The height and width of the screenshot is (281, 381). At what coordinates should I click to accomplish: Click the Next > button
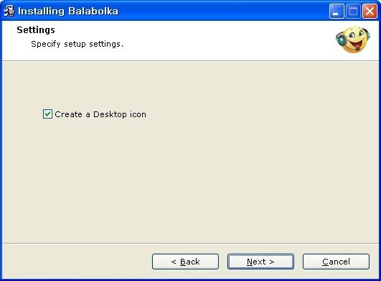click(x=260, y=262)
